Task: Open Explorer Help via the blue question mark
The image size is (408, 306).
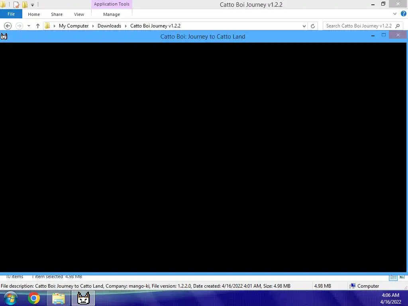Action: (403, 14)
